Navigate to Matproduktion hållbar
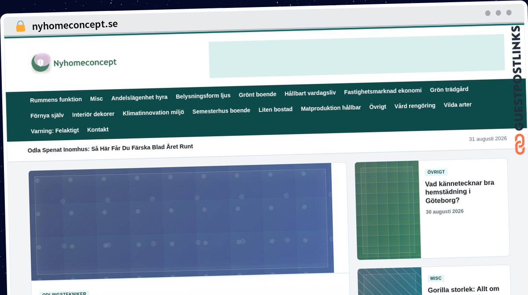The width and height of the screenshot is (528, 295). pos(331,108)
